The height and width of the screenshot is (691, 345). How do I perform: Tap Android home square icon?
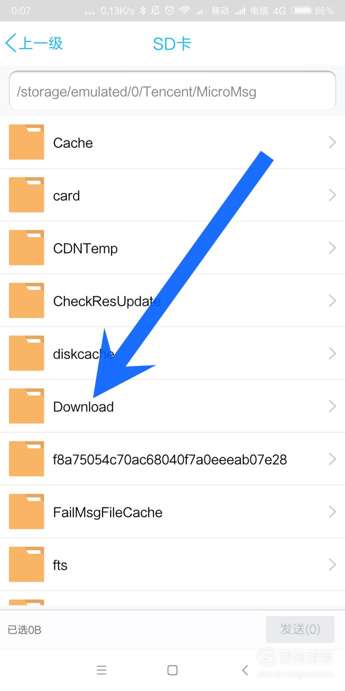[x=172, y=670]
